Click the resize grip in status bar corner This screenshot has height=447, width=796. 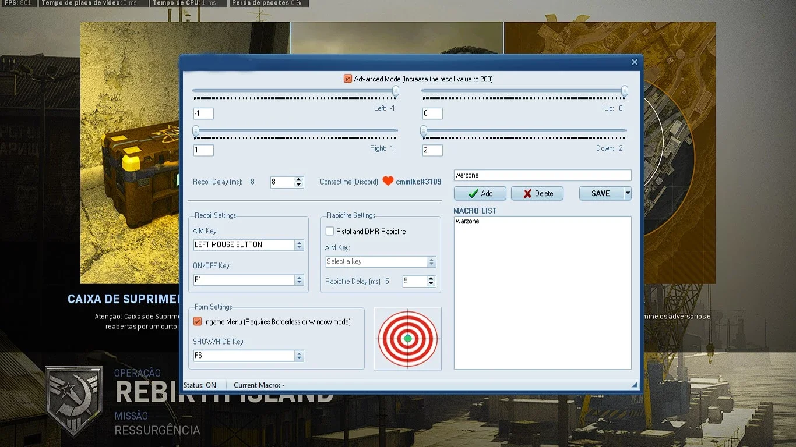coord(635,385)
